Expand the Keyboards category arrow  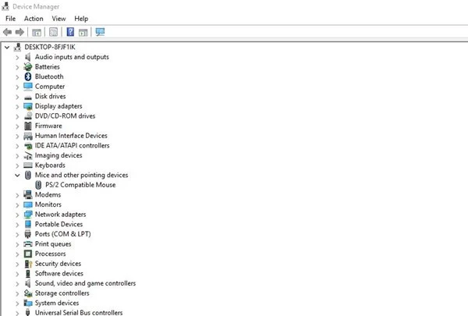click(17, 165)
